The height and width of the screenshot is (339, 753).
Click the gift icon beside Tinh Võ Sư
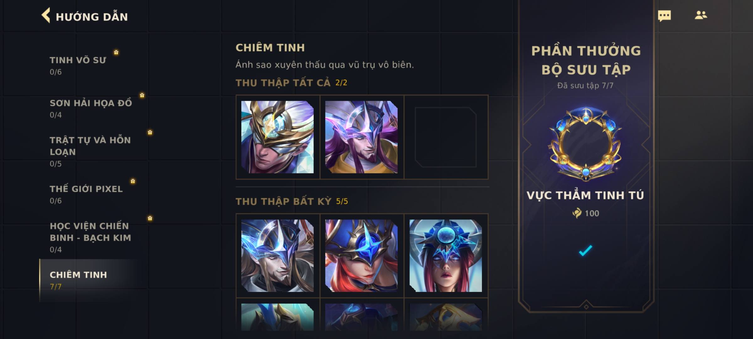116,52
